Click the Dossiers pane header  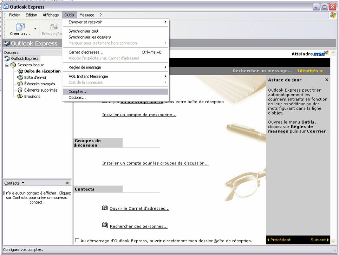point(32,52)
